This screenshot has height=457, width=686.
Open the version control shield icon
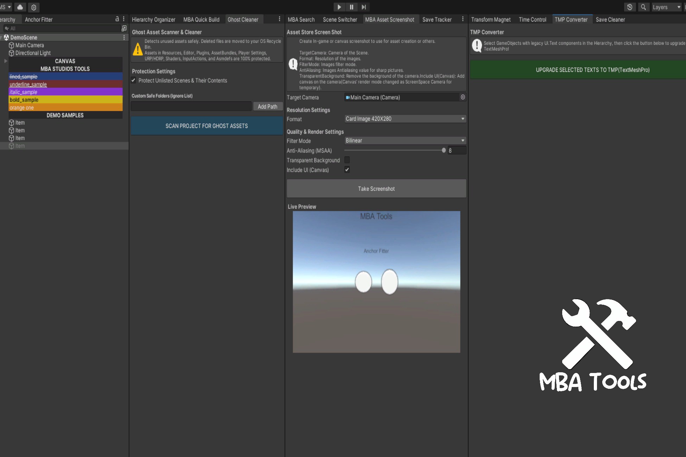34,7
